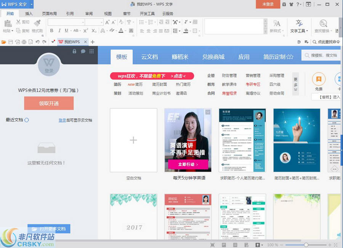Screen dimensions: 343x248
Task: Click the chat bubble icon in sidebar
Action: tap(83, 51)
